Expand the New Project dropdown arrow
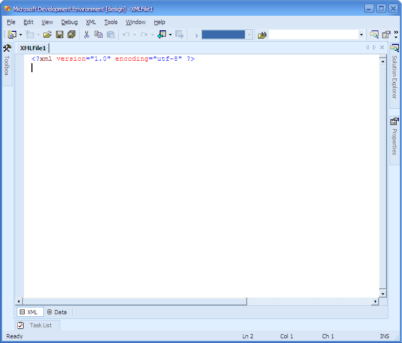The height and width of the screenshot is (343, 402). 20,35
